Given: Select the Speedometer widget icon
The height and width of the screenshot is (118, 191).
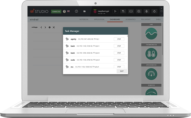Looking at the screenshot, I should [151, 74].
